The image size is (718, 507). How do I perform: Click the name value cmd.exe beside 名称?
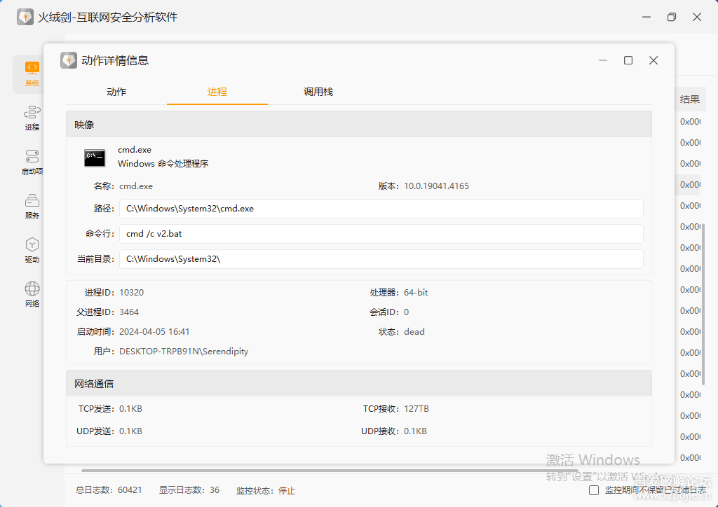(136, 186)
